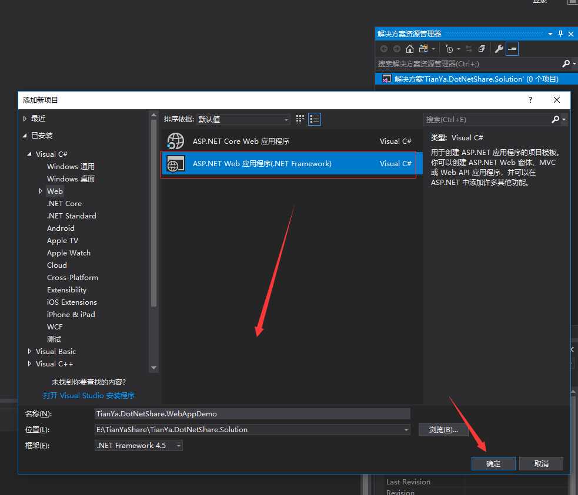Click 浏览(B)... browse button

(x=443, y=429)
